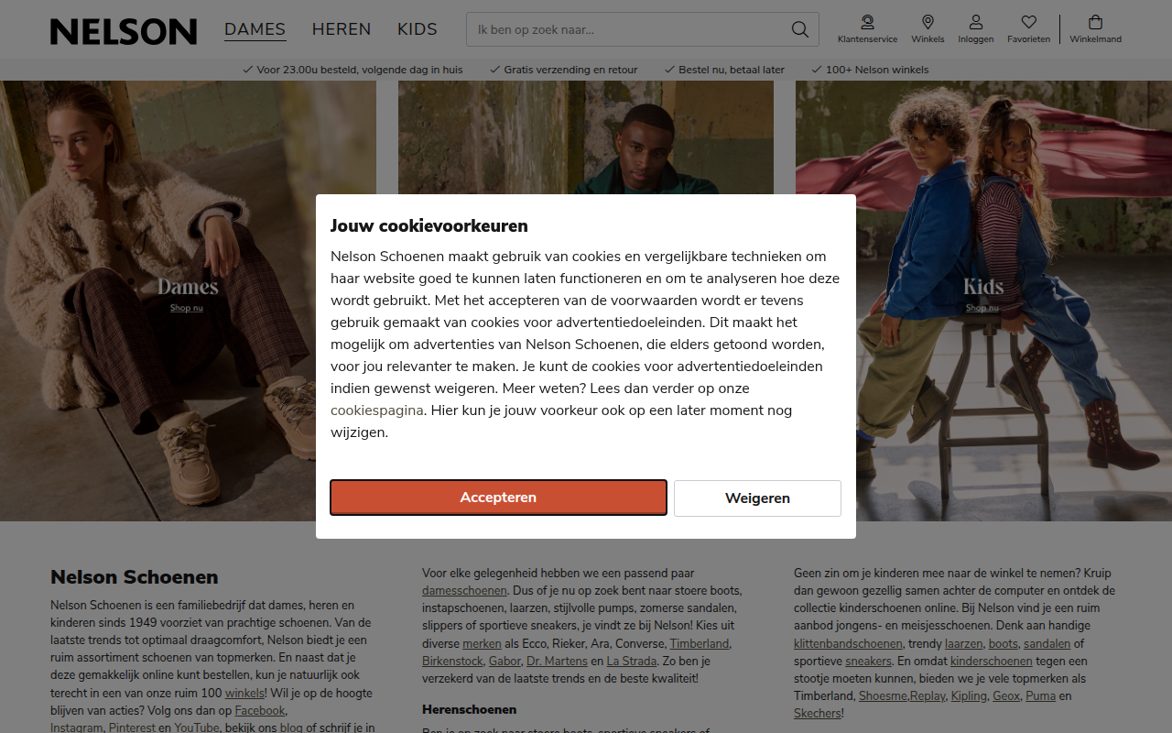The width and height of the screenshot is (1172, 733).
Task: Click '100+ Nelson winkels' text
Action: point(877,70)
